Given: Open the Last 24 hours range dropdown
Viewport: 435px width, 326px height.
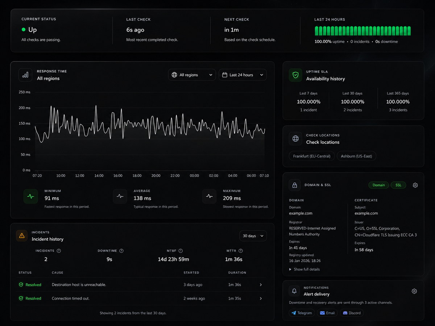Looking at the screenshot, I should 243,75.
